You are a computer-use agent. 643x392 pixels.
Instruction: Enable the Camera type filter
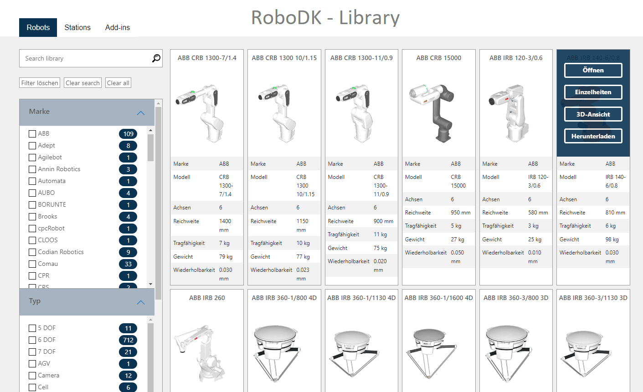pos(32,376)
